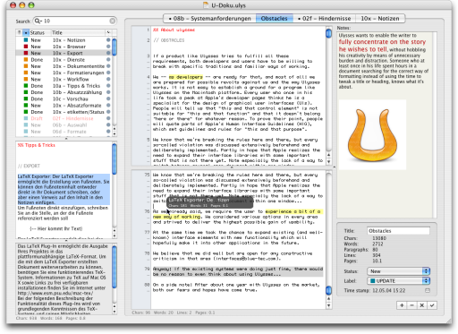Click the upper editor's vertical scrollbar thumb
Viewport: 458px width, 334px height.
tap(328, 33)
